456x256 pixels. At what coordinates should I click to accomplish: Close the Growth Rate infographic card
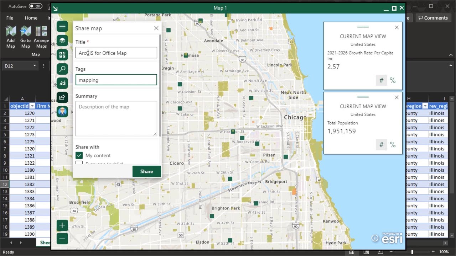click(x=397, y=27)
